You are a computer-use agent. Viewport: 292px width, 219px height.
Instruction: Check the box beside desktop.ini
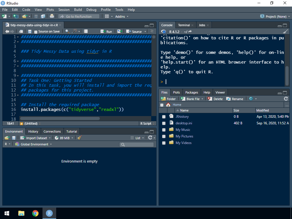tap(164, 123)
